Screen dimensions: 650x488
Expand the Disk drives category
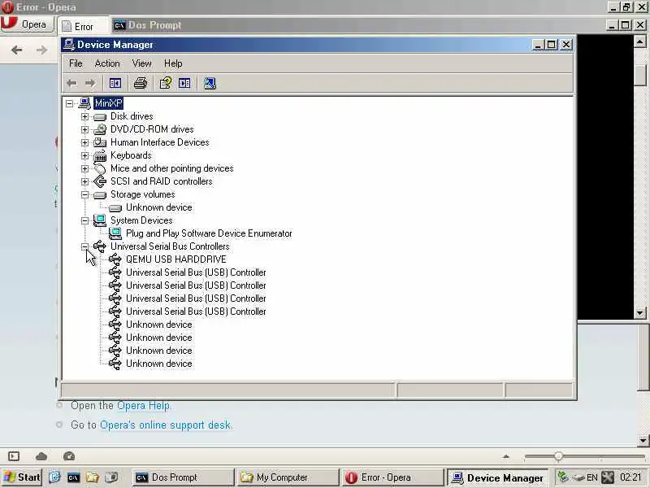(85, 116)
